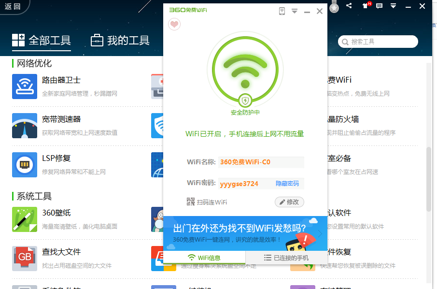437x289 pixels.
Task: Click the QR code icon for 扫码连WiFi
Action: (191, 202)
